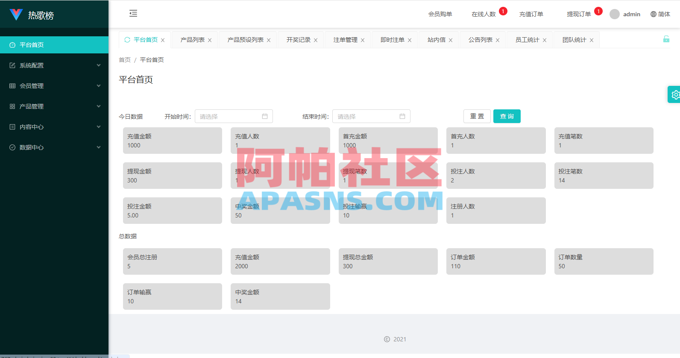Collapse sidebar with the hamburger icon
The image size is (680, 358).
133,13
